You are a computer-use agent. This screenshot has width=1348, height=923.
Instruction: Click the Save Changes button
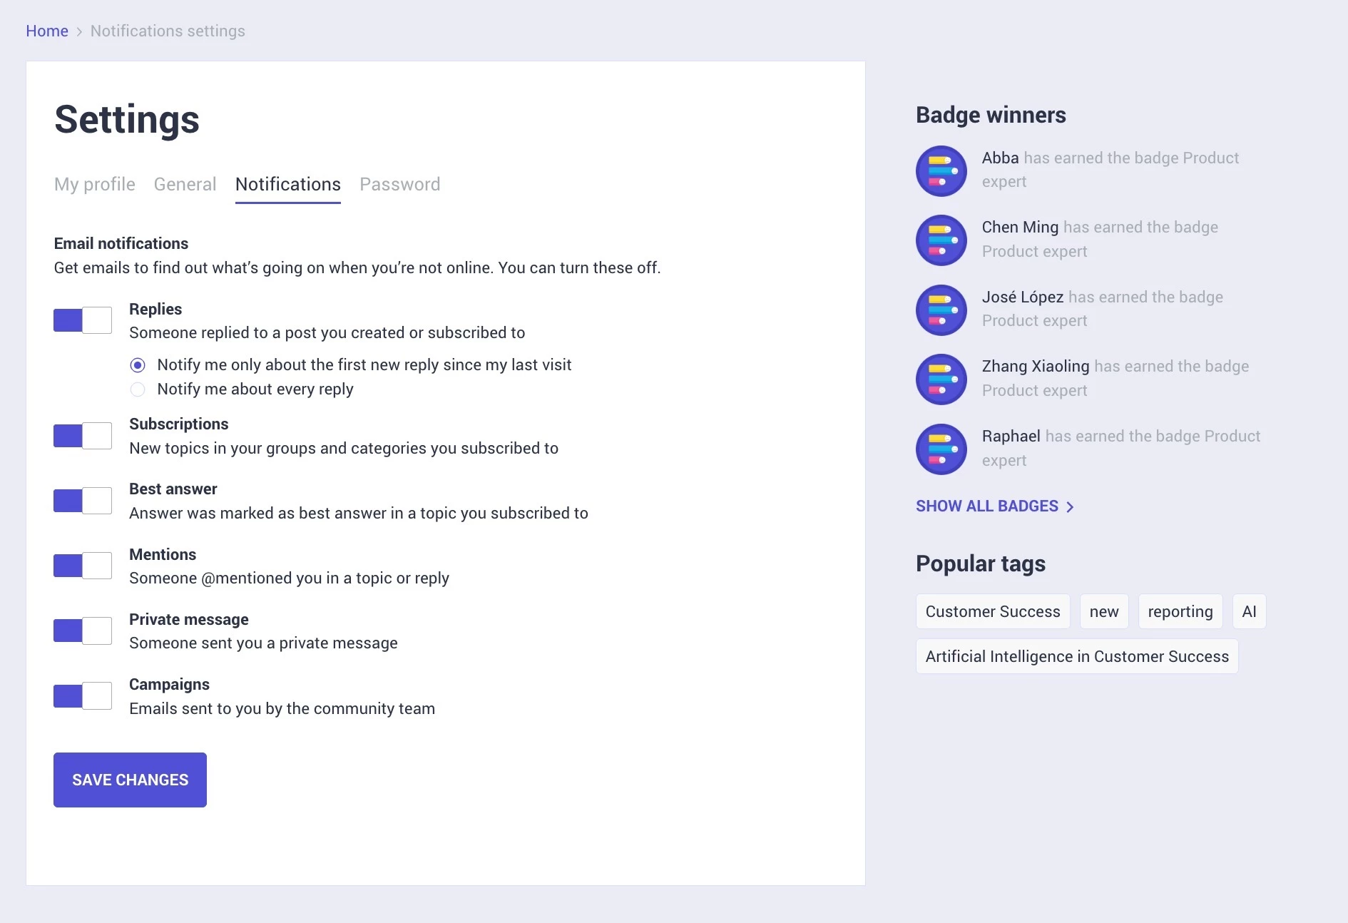[x=130, y=780]
